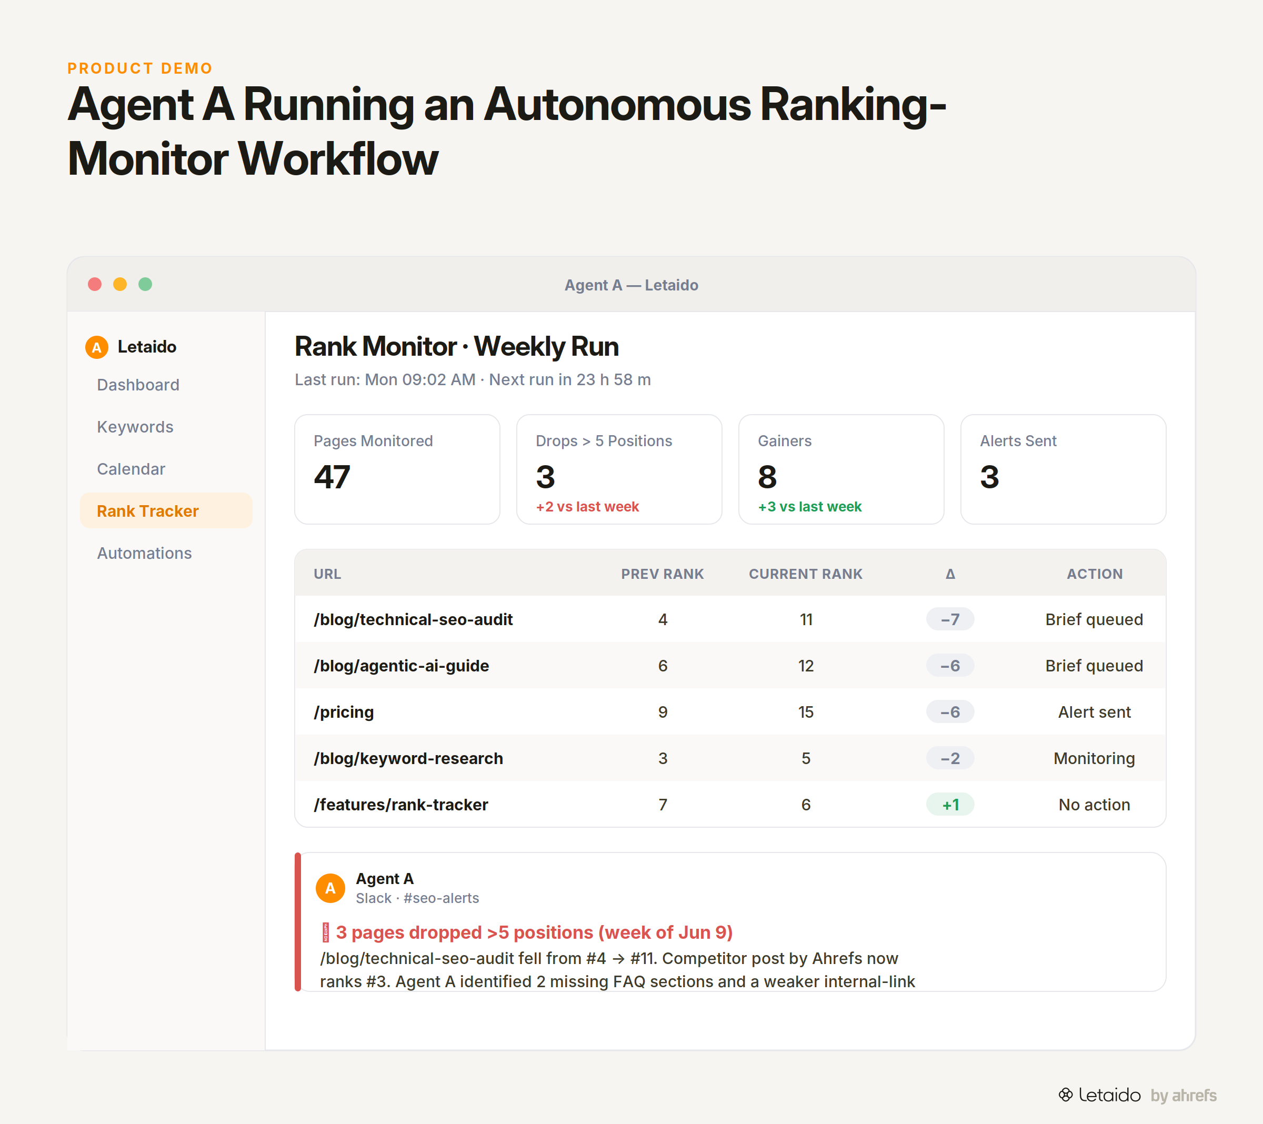Click current rank 12 in agentic-ai-guide row
Image resolution: width=1263 pixels, height=1124 pixels.
point(806,666)
